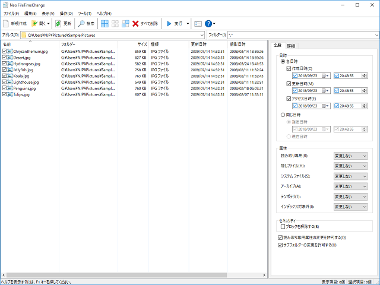Screen dimensions: 380x285
Task: Click creation time spinner arrows
Action: coord(364,76)
